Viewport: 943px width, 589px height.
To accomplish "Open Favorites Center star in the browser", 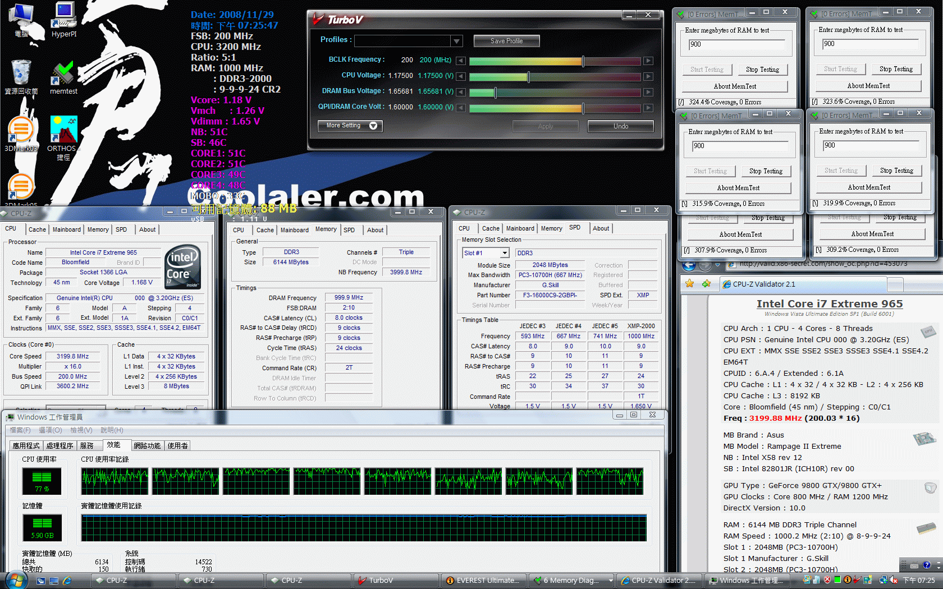I will point(689,284).
